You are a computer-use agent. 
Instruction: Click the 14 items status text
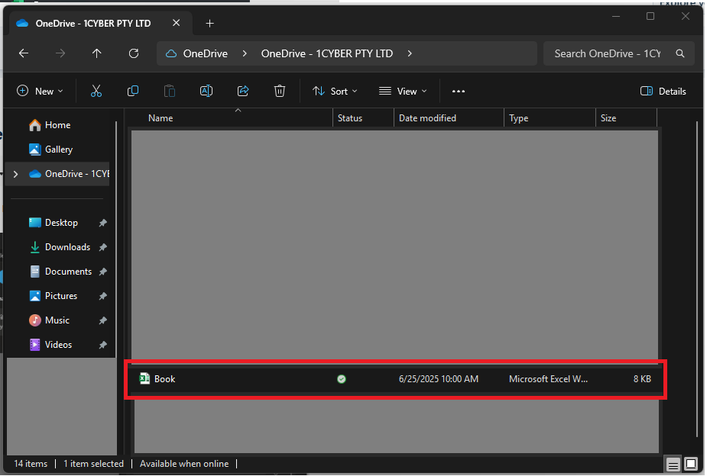[31, 464]
